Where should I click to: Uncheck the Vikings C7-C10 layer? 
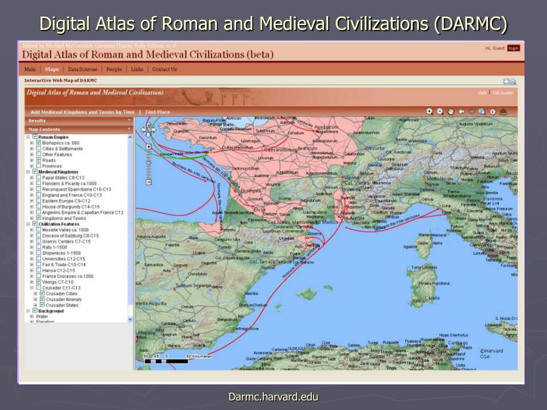pos(38,282)
